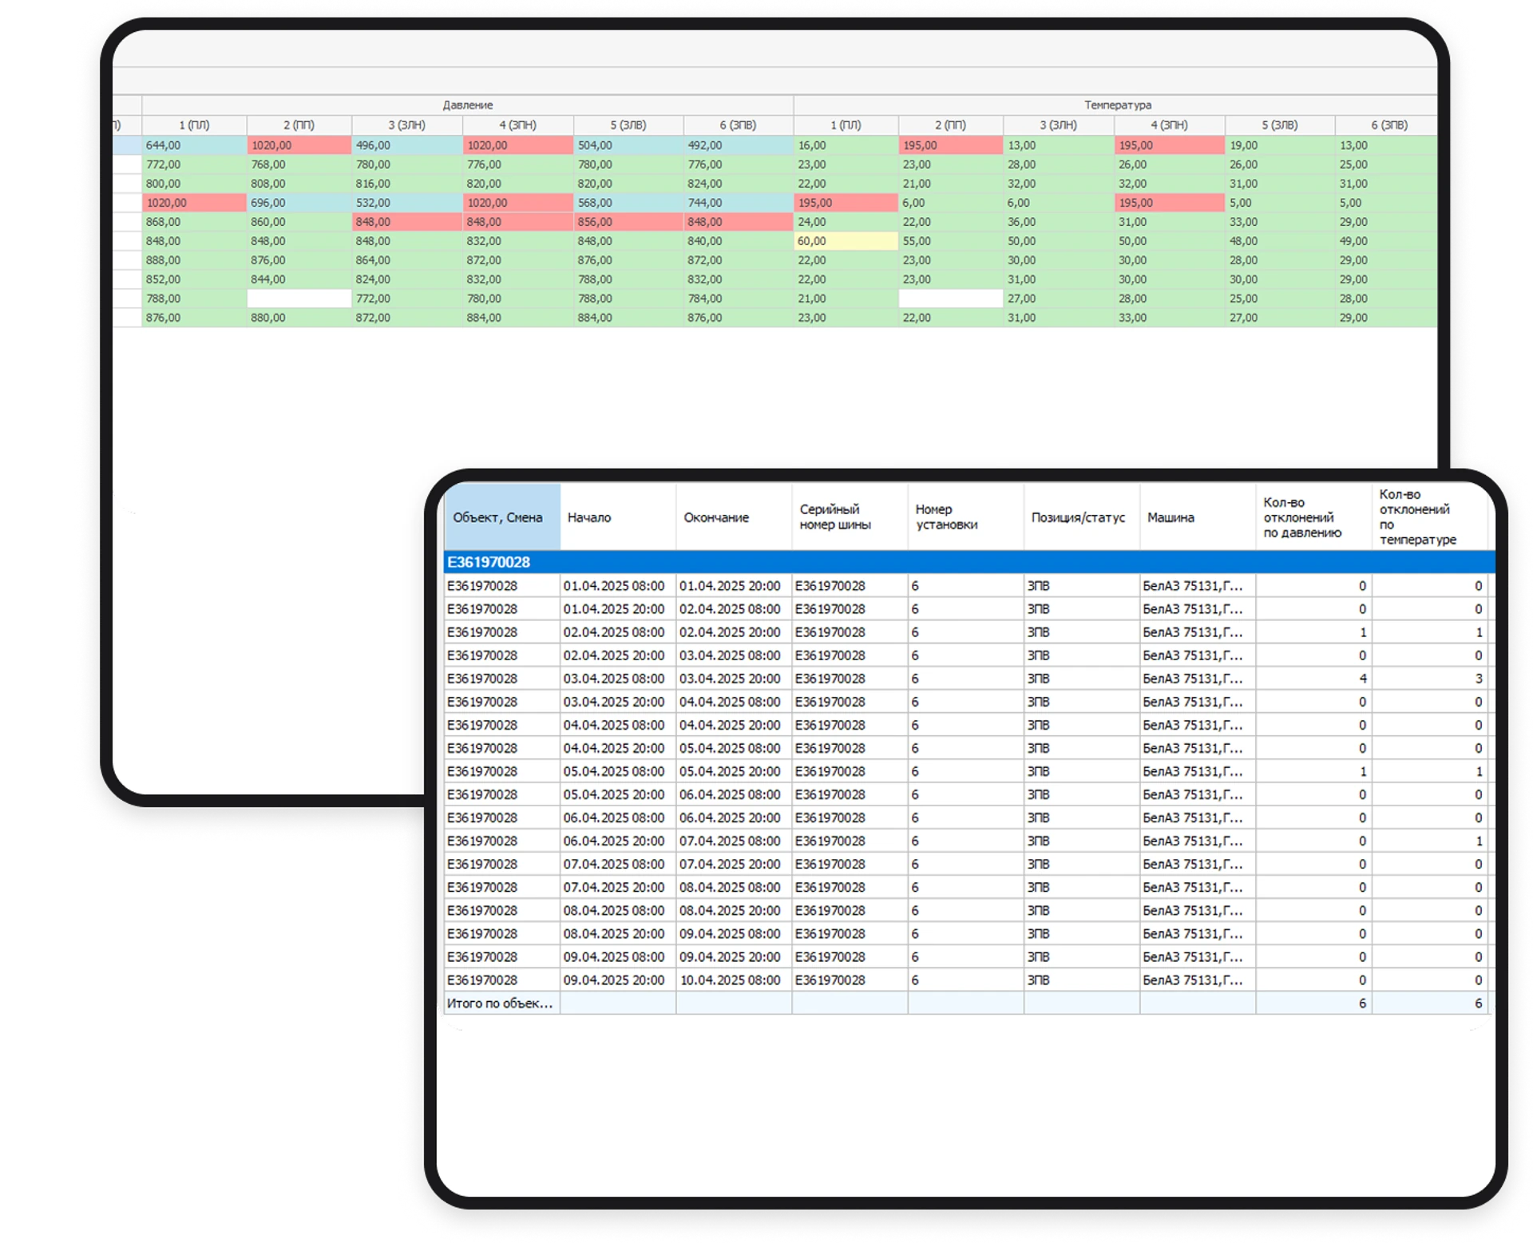Click the yellow 60,00 temperature cell

(846, 241)
